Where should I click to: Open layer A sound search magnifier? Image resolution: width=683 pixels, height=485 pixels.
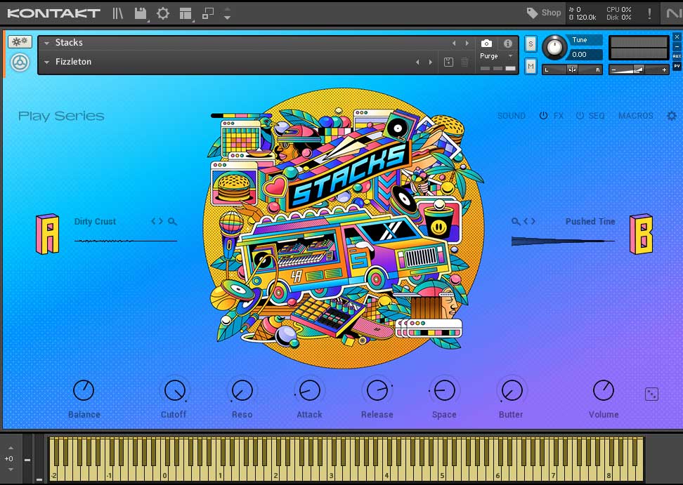pos(172,221)
